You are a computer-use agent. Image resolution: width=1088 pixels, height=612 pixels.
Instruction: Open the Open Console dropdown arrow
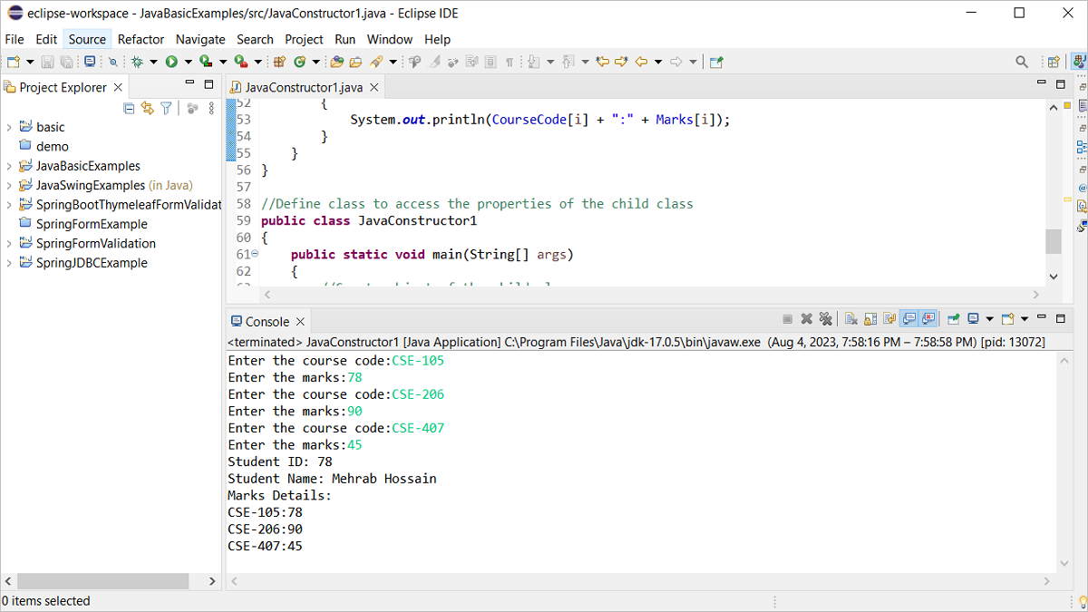tap(1024, 318)
